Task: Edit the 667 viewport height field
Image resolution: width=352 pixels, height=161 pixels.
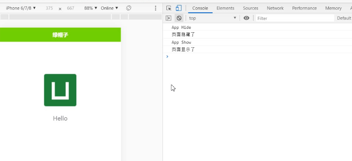Action: click(x=70, y=8)
